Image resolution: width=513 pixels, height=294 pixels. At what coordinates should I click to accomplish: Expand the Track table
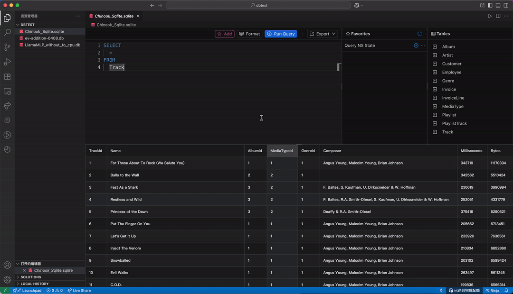(435, 132)
